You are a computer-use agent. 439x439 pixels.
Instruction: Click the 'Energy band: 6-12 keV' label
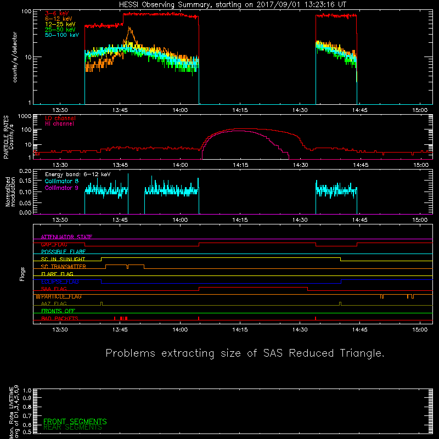(x=77, y=175)
